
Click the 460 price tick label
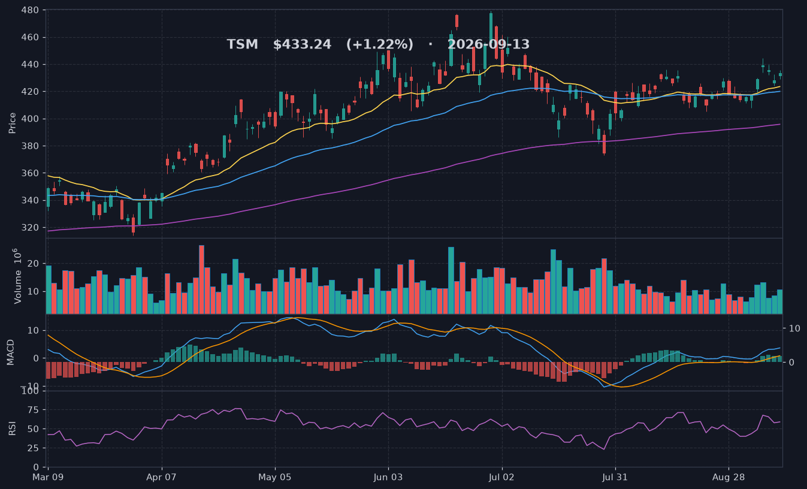[30, 37]
